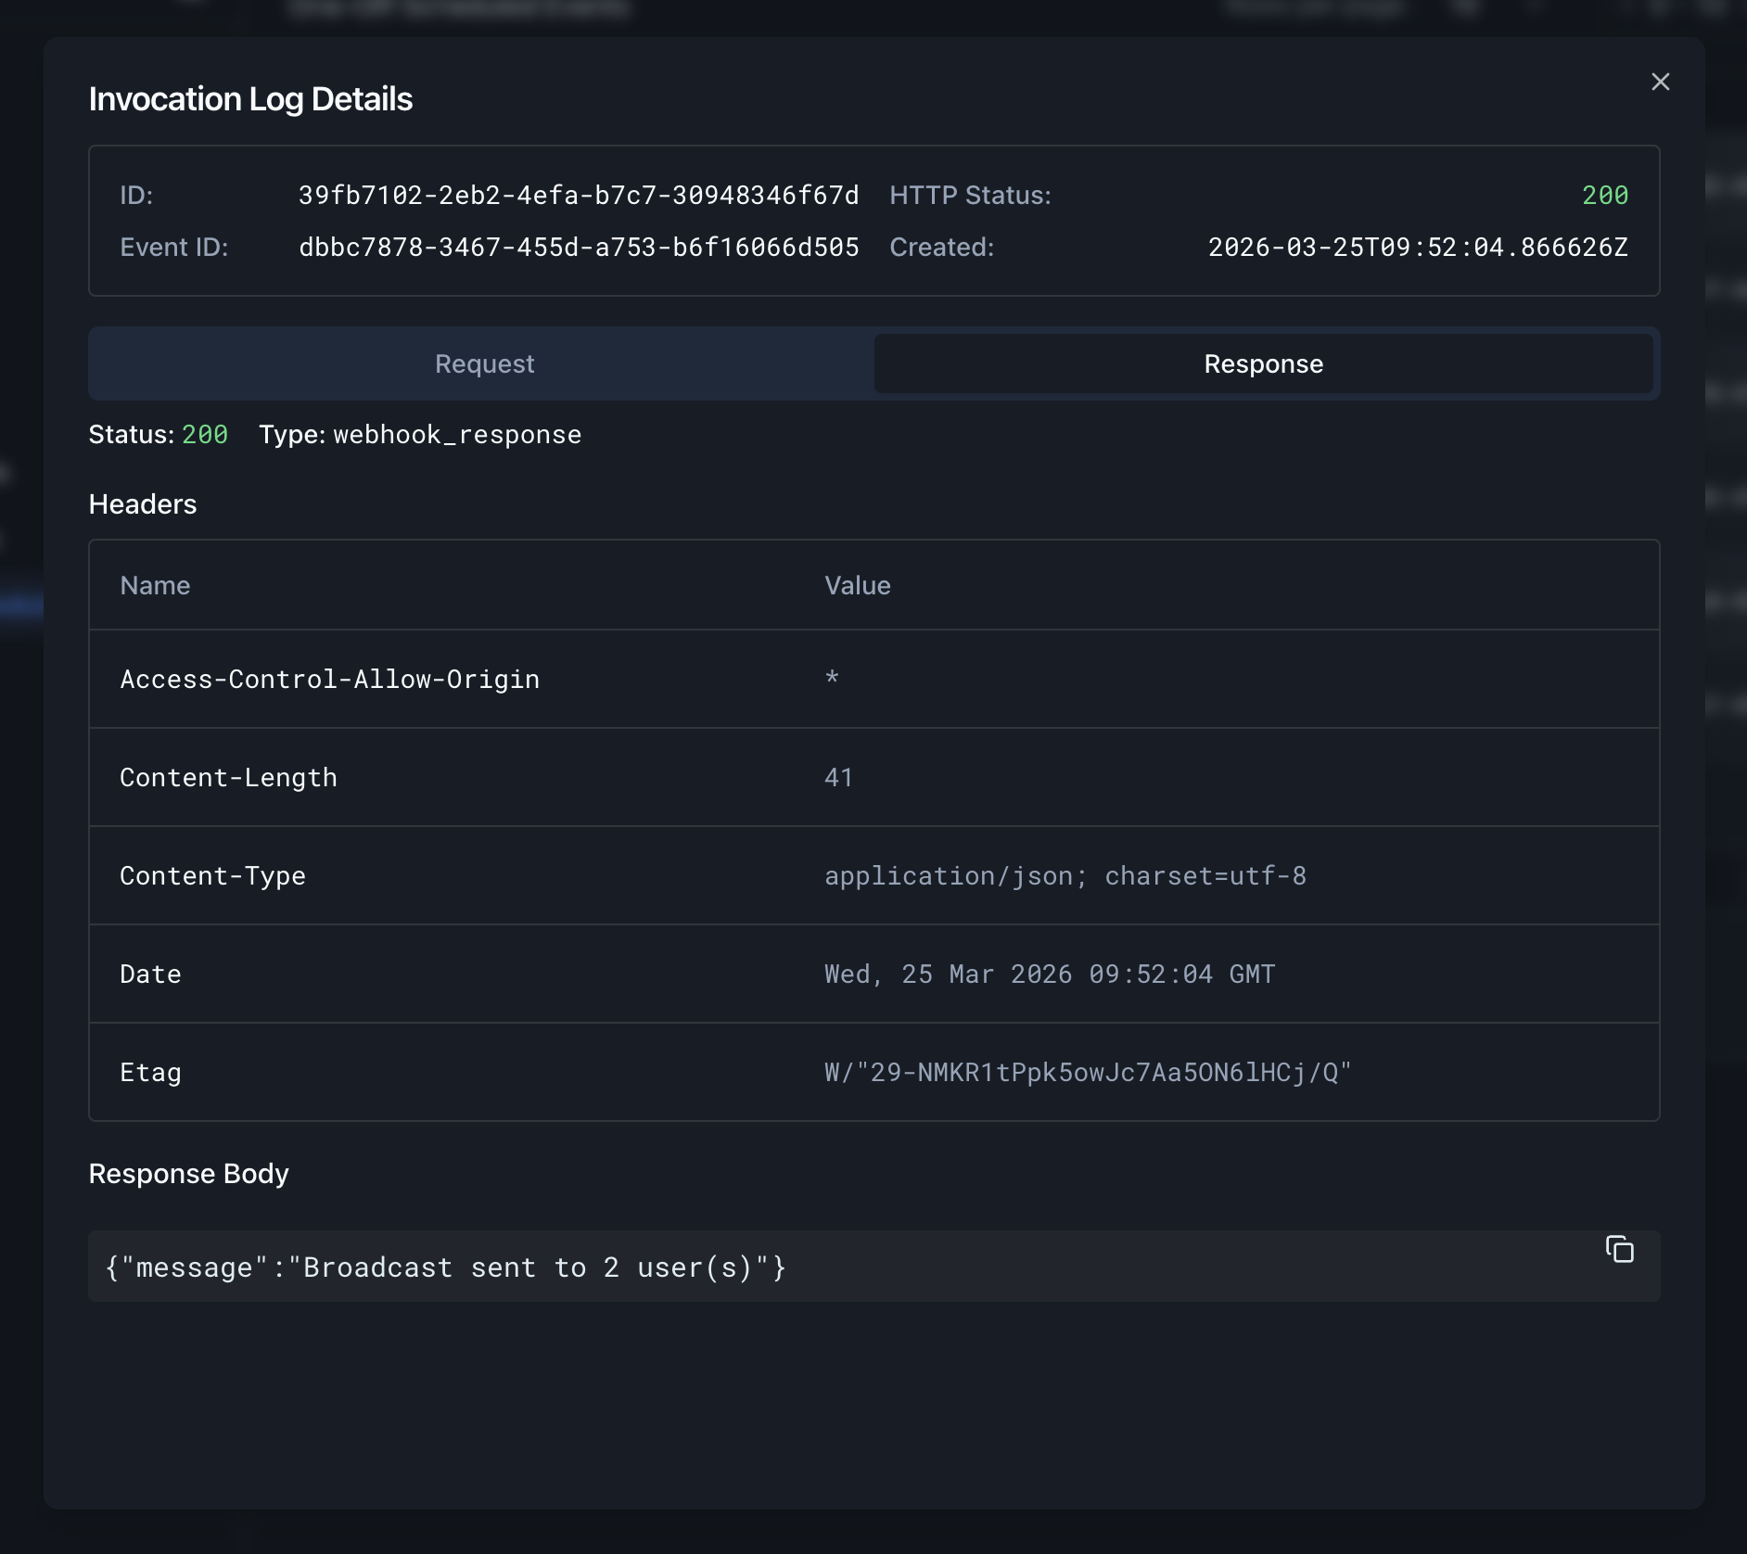The width and height of the screenshot is (1747, 1554).
Task: Click the Response Body heading
Action: tap(188, 1174)
